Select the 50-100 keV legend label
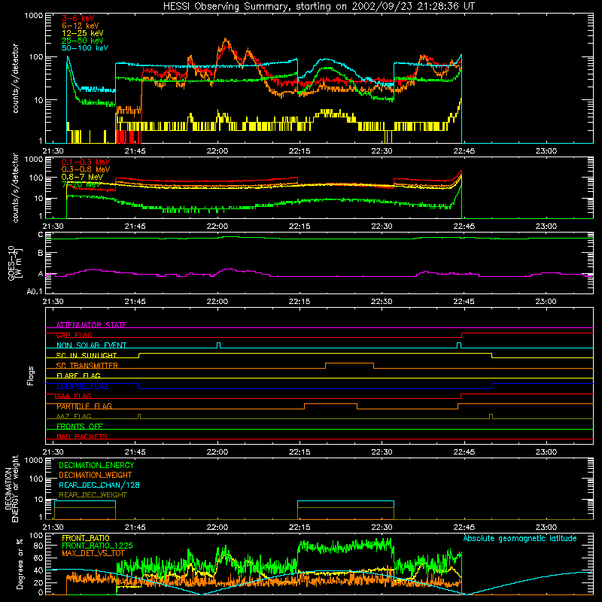This screenshot has width=602, height=602. click(85, 48)
